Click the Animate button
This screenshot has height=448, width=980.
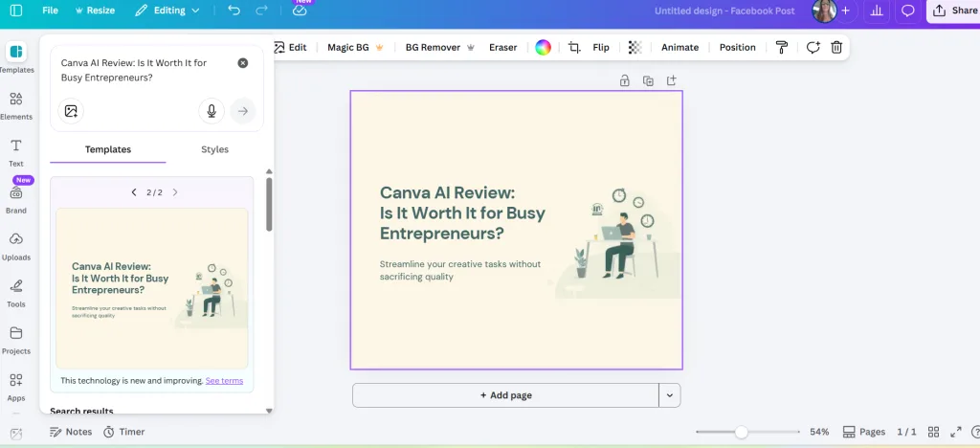click(680, 48)
